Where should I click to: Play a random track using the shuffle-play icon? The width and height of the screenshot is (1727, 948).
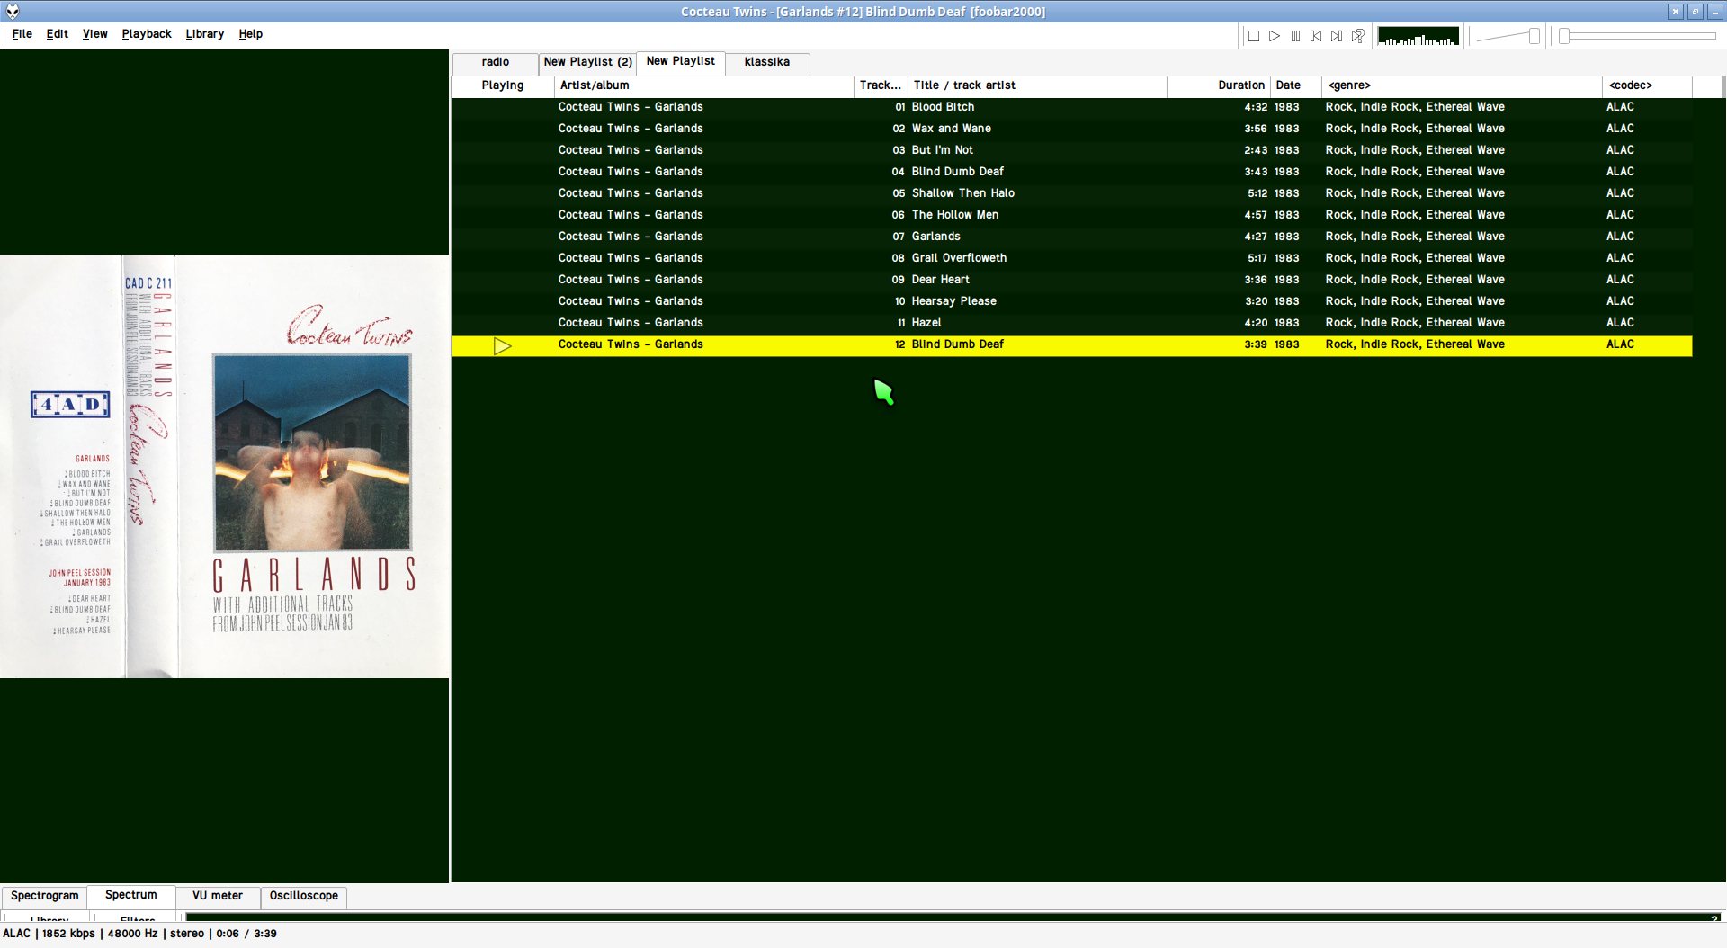click(1358, 35)
